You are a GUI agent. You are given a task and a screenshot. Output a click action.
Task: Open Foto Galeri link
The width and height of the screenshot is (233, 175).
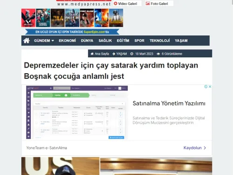point(159,3)
